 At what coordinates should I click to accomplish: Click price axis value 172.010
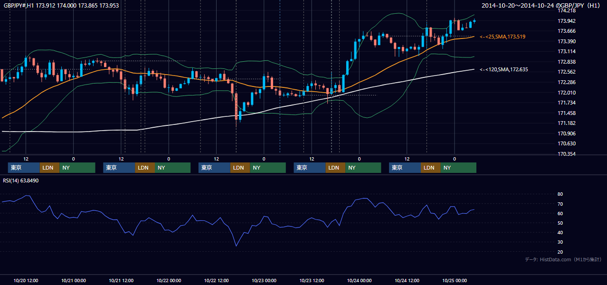point(566,93)
